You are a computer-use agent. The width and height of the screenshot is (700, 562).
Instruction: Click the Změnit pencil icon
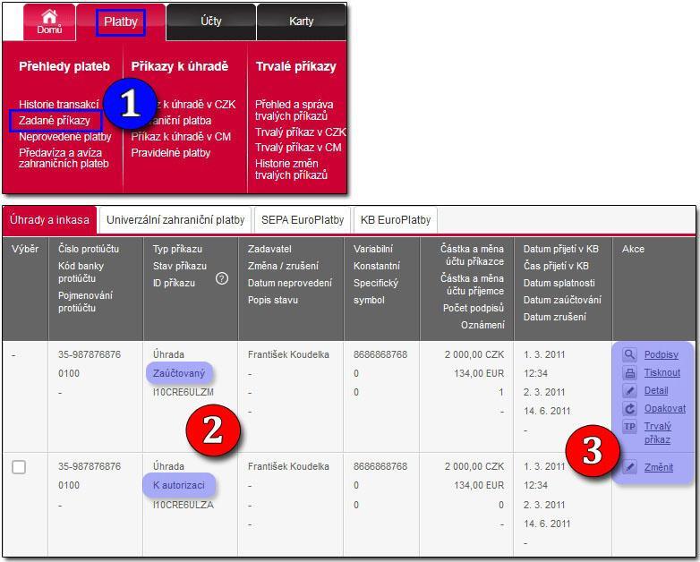(x=629, y=467)
